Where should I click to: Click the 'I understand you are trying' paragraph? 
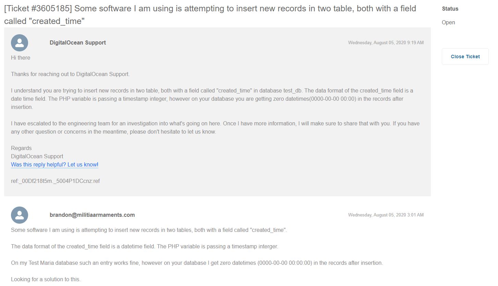[212, 99]
